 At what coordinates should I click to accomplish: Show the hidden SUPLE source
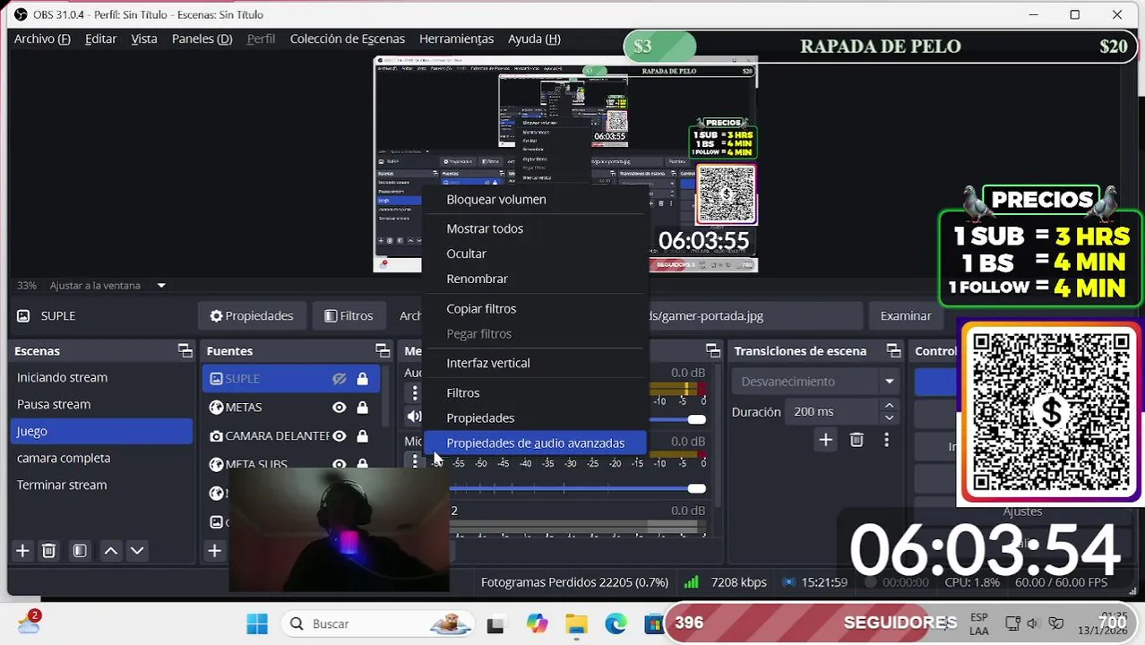[x=340, y=379]
